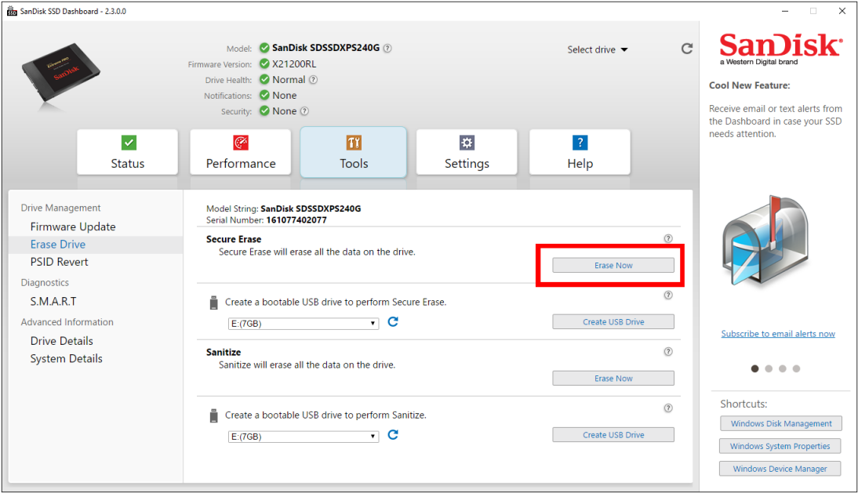Click the Firmware Version green check icon

(264, 63)
